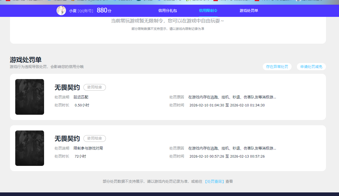Viewport: 339px width, 196px height.
Task: Click 处罚结束 badge on 延迟匹配 card
Action: click(95, 87)
